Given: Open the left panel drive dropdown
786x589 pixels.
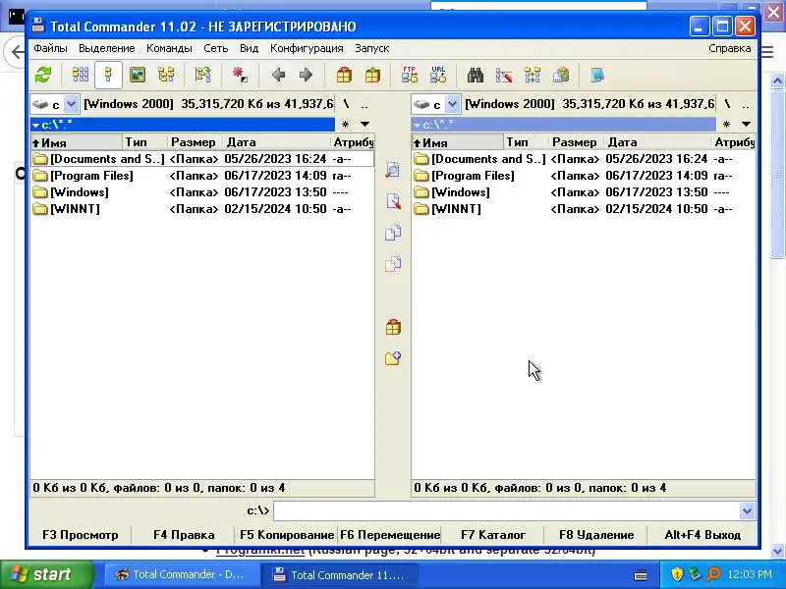Looking at the screenshot, I should click(x=71, y=104).
